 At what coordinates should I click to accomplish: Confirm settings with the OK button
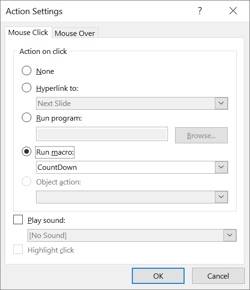(x=158, y=276)
